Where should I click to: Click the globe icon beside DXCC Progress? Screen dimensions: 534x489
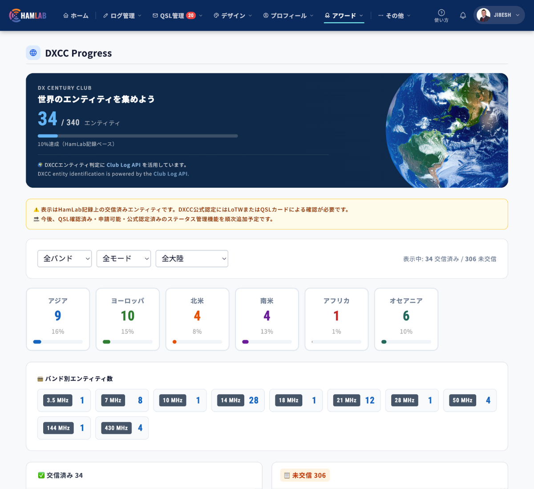[x=33, y=53]
